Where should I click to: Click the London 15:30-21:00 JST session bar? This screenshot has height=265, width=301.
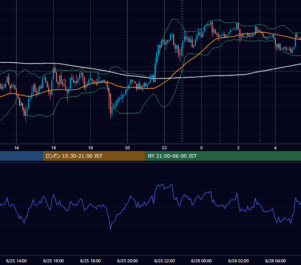tap(94, 156)
